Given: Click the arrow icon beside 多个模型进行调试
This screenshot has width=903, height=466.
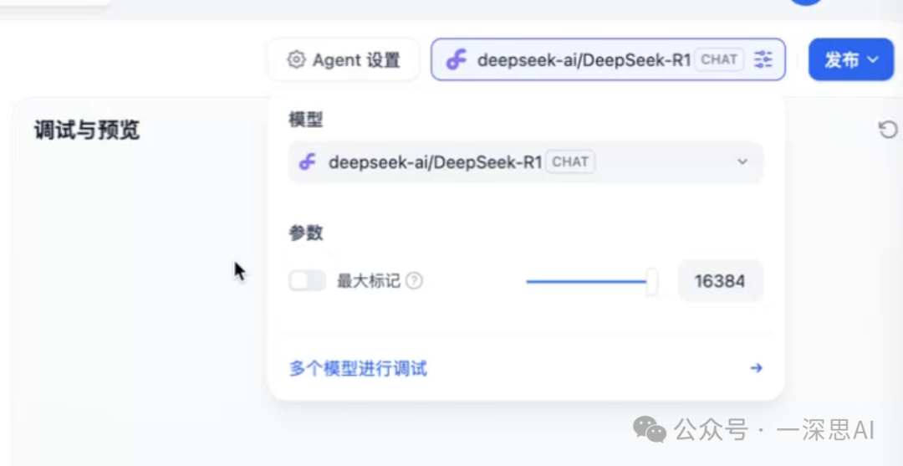Looking at the screenshot, I should [756, 368].
